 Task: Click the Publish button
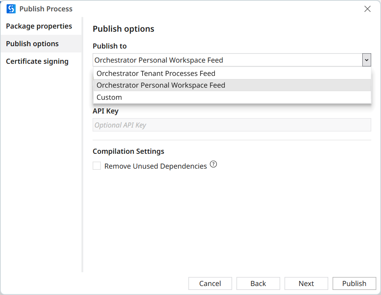[354, 284]
